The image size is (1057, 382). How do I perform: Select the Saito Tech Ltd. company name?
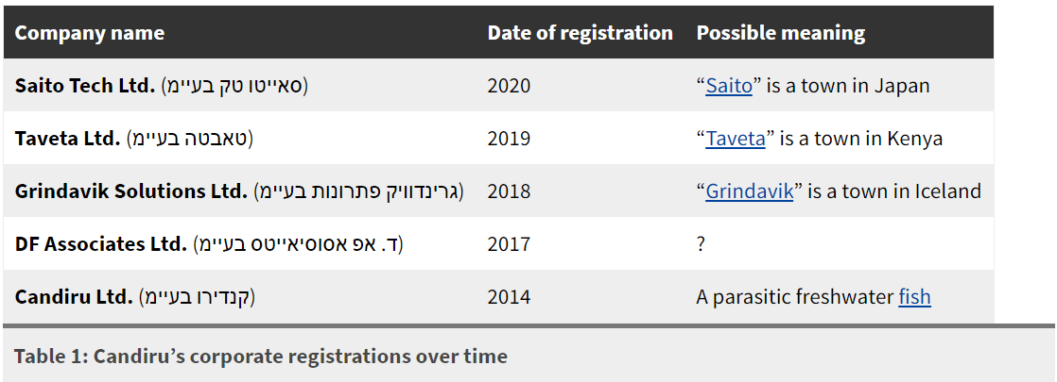(85, 86)
